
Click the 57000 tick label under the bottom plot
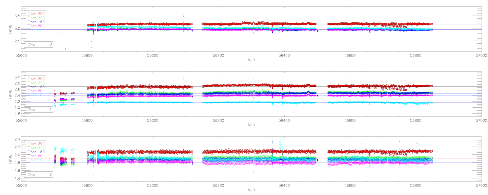(481, 186)
